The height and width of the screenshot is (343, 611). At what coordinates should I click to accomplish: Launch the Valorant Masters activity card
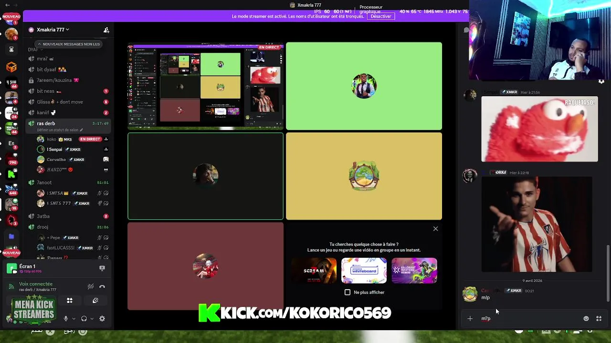coord(414,271)
